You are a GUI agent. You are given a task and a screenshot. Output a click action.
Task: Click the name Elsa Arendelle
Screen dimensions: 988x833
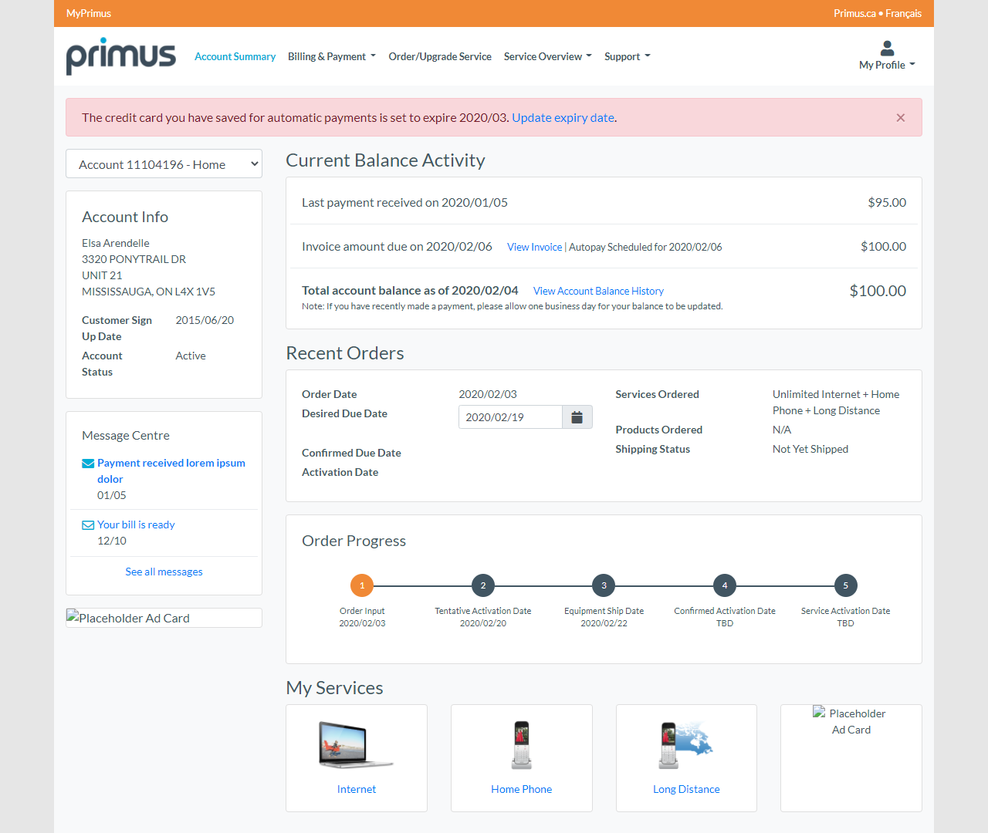point(116,243)
